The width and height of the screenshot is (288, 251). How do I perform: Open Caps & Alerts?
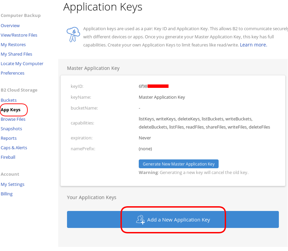click(14, 148)
